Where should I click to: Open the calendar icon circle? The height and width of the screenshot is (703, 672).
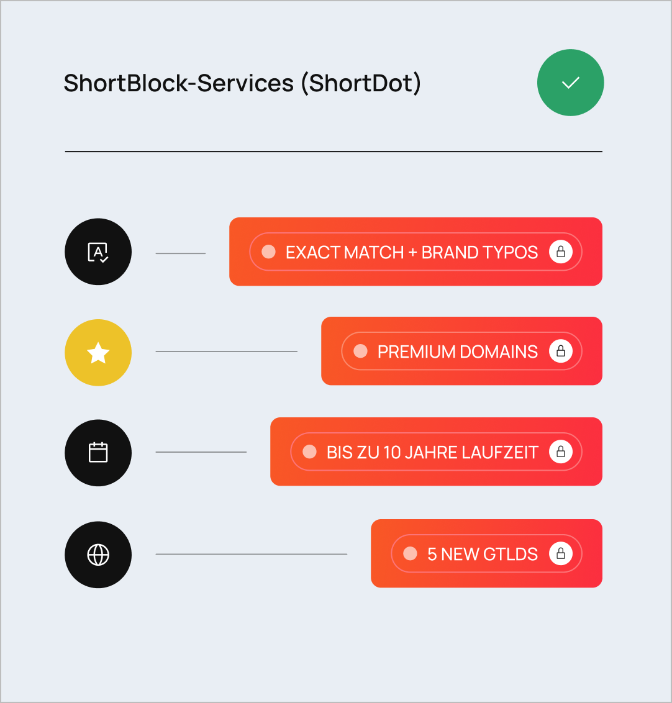(x=98, y=452)
